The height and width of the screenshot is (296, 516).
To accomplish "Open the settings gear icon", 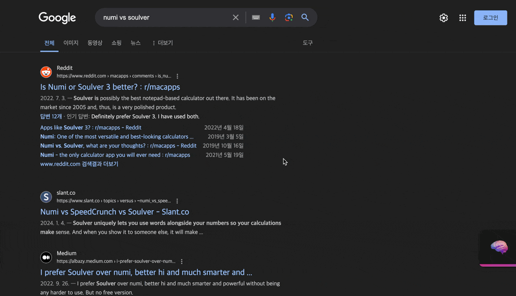I will [444, 18].
